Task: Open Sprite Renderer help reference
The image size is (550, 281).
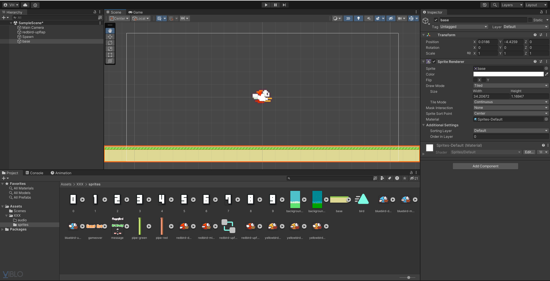Action: [535, 62]
